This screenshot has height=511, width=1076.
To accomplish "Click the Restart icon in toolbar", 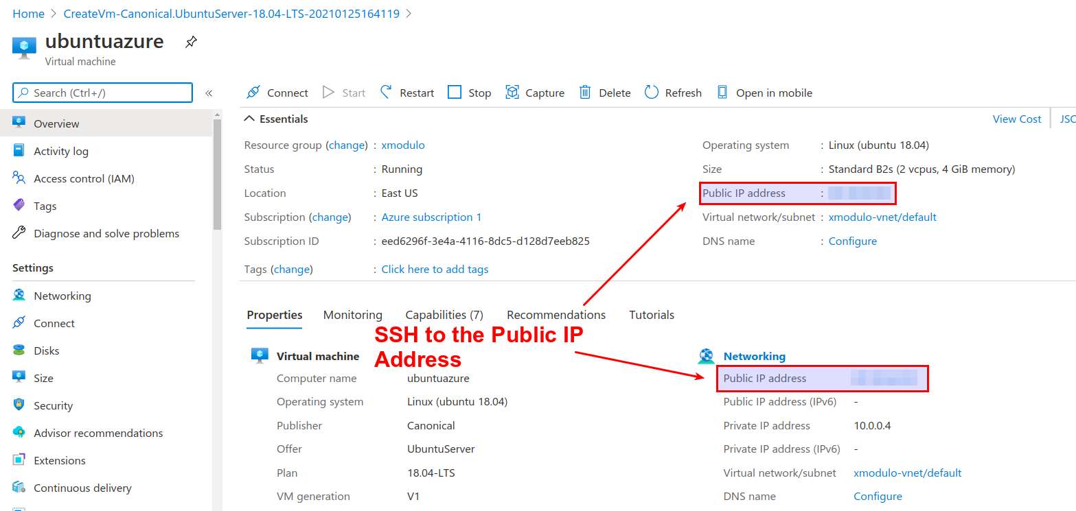I will click(x=387, y=92).
